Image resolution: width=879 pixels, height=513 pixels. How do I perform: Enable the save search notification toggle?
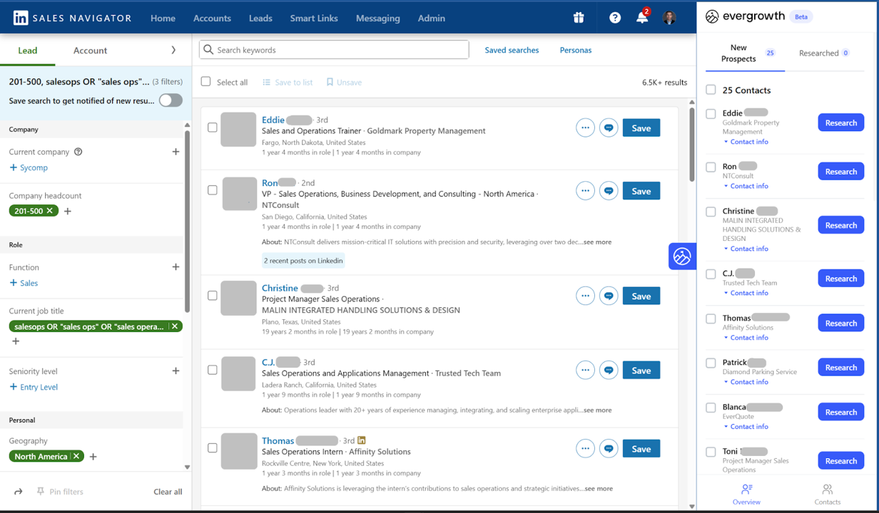coord(170,102)
